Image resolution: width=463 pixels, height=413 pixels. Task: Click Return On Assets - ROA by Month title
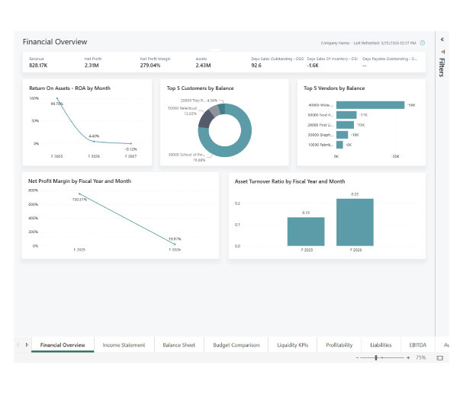[x=69, y=88]
